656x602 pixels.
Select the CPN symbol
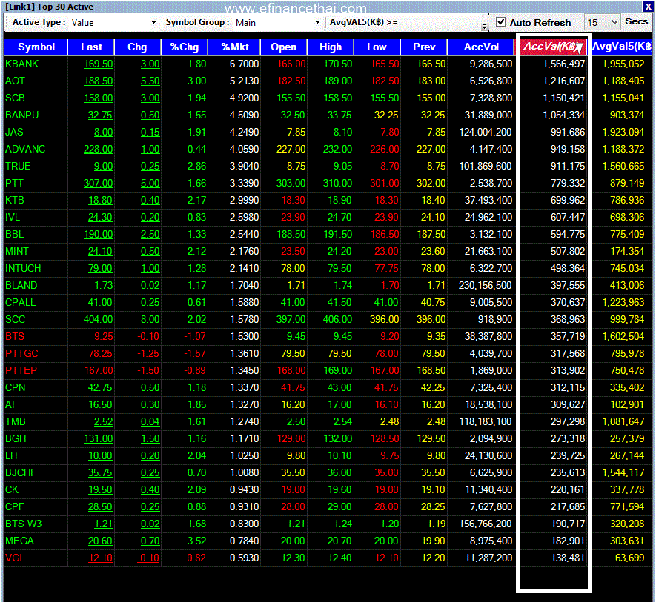tap(15, 387)
